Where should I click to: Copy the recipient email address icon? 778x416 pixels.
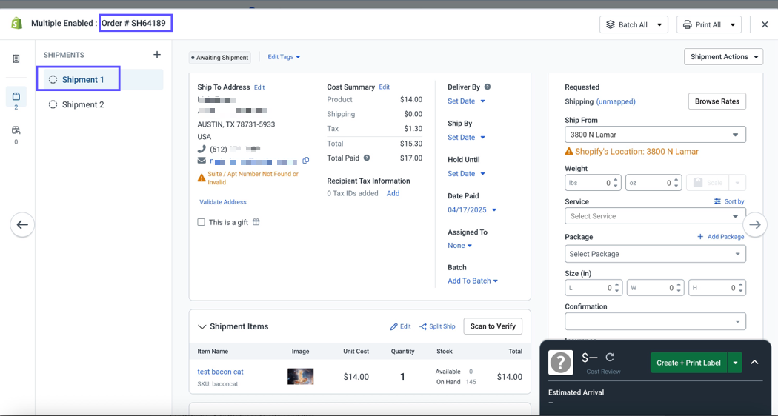click(x=305, y=161)
